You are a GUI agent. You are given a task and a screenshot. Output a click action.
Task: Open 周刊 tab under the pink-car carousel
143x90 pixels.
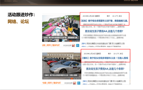pos(49,45)
